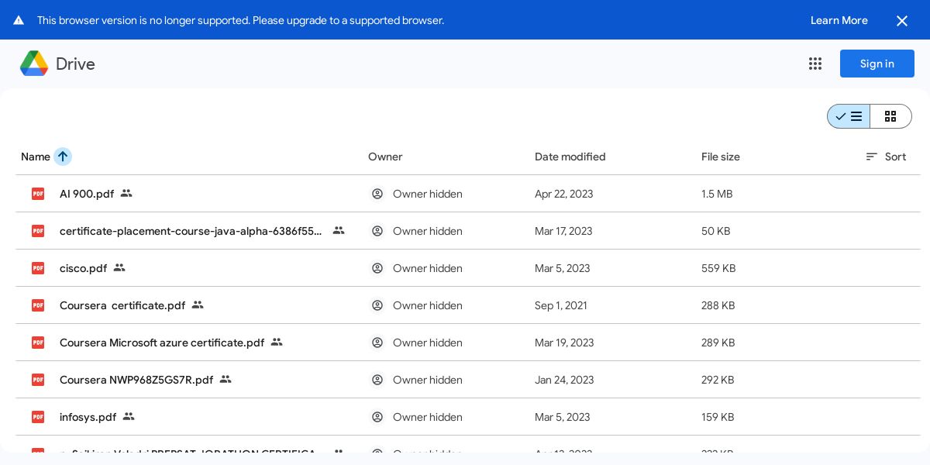Click shared icon next to Coursera NWP968Z5GS7R.pdf
Screen dimensions: 930x465
(x=226, y=379)
